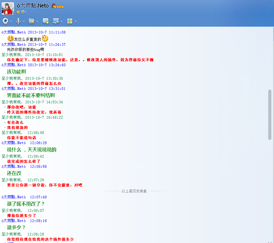Expand the apps dropdown arrow

[76, 21]
